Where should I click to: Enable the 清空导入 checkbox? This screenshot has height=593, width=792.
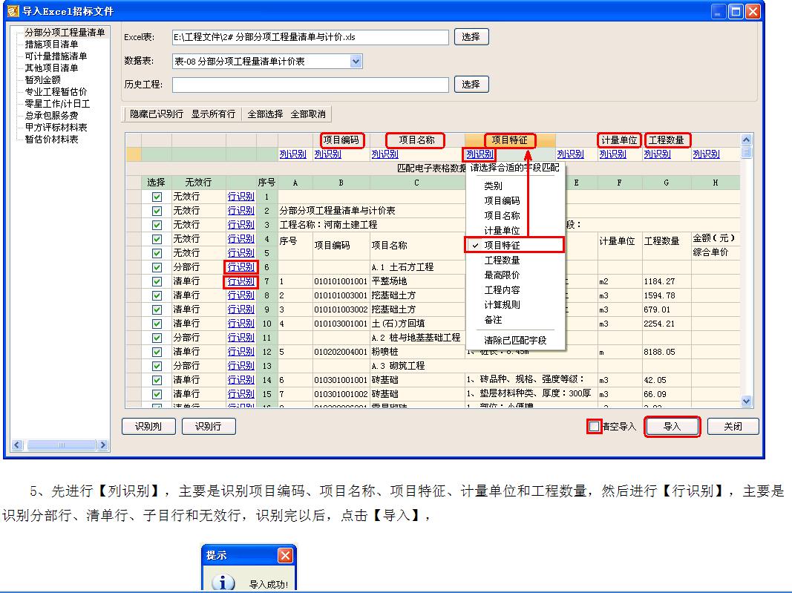pos(595,427)
